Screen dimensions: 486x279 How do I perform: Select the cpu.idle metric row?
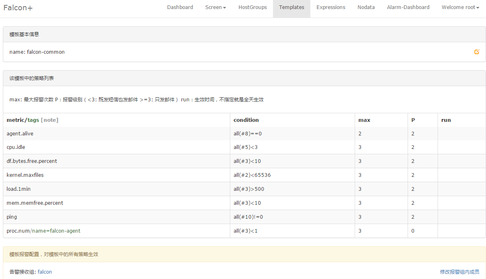click(16, 147)
